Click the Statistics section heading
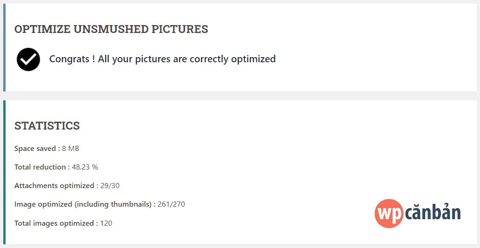This screenshot has width=480, height=248. tap(47, 126)
